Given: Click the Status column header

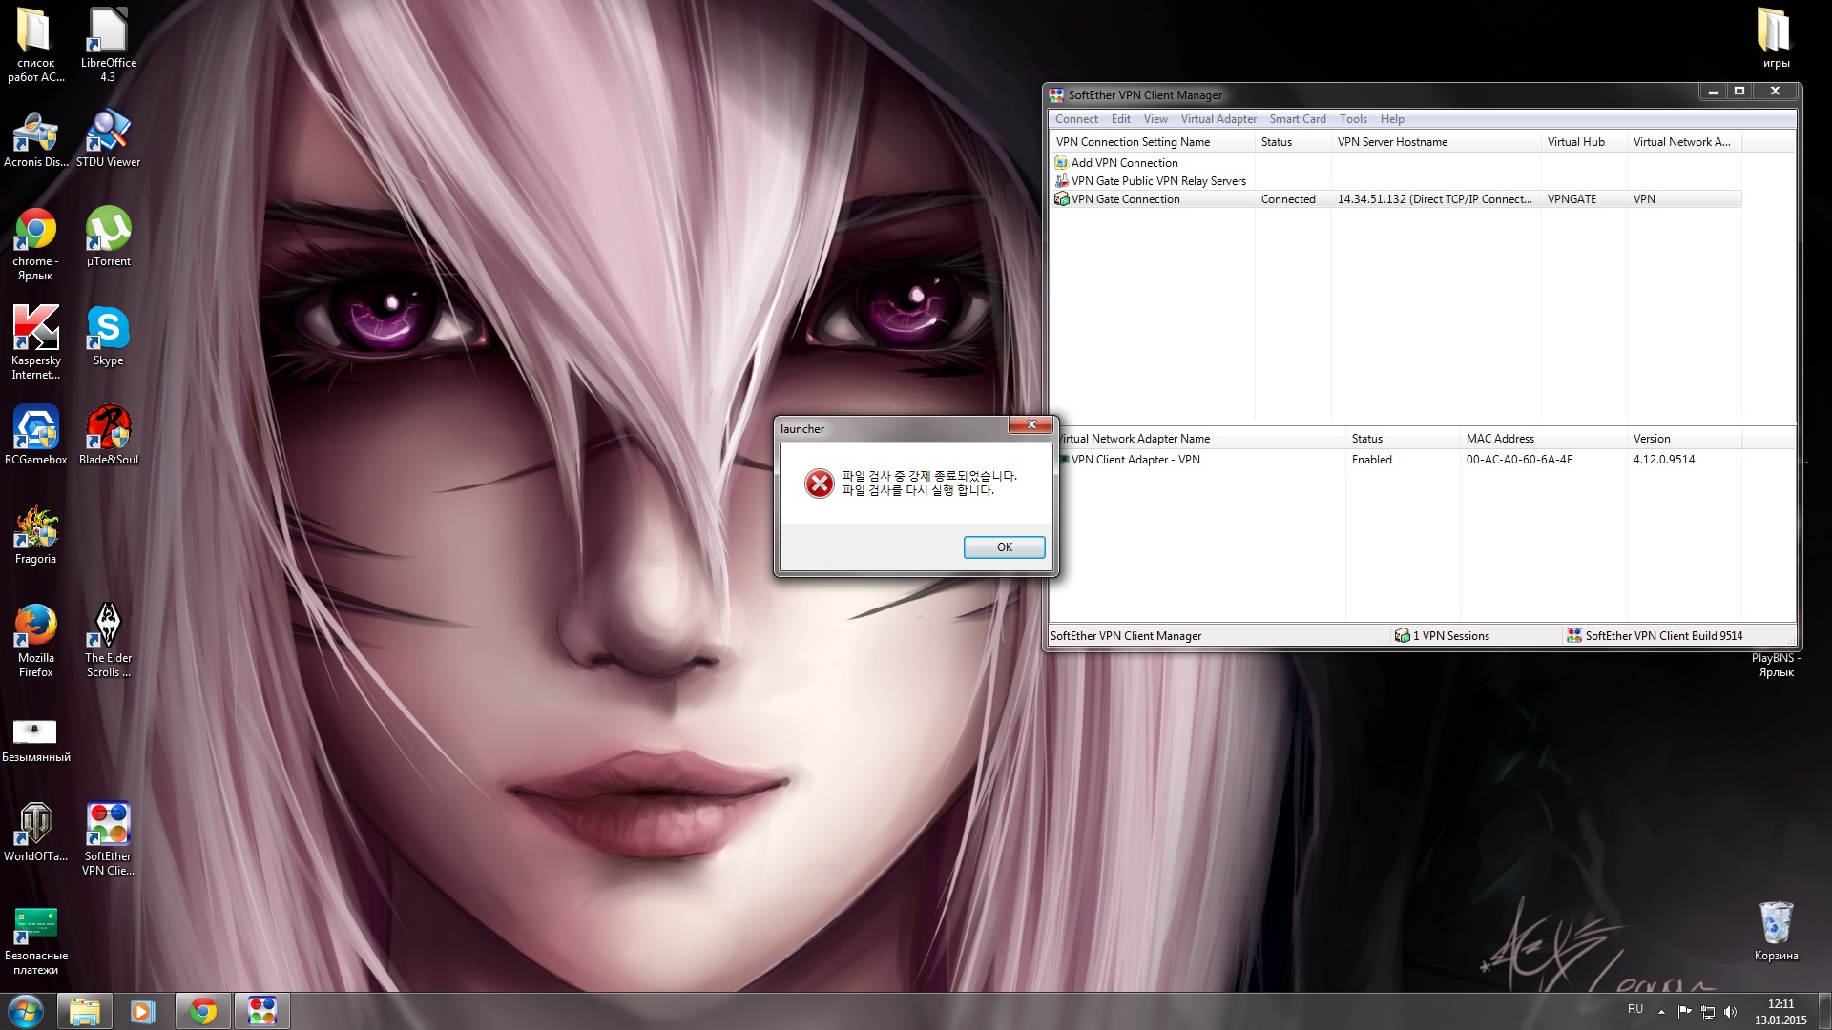Looking at the screenshot, I should point(1276,142).
